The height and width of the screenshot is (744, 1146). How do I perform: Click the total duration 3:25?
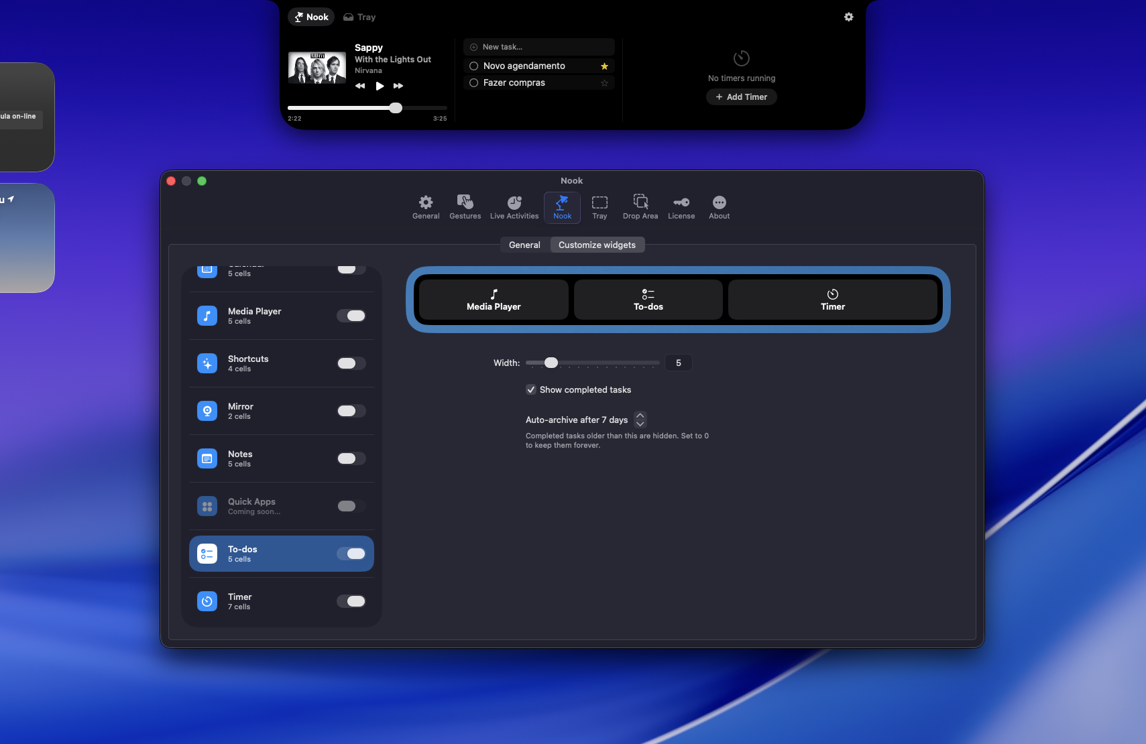[x=440, y=119]
